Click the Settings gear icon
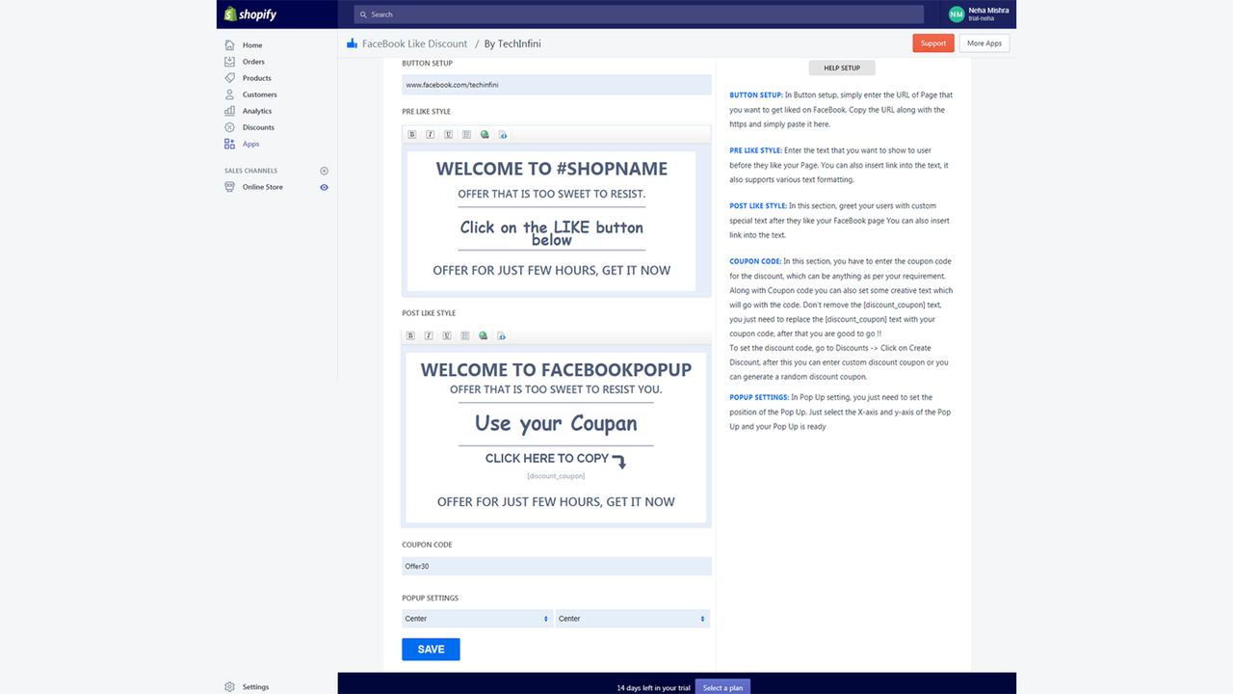The height and width of the screenshot is (694, 1233). point(229,687)
